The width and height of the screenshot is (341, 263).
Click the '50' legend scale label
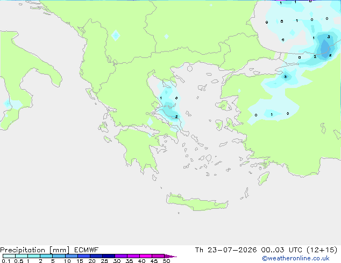[166, 261]
